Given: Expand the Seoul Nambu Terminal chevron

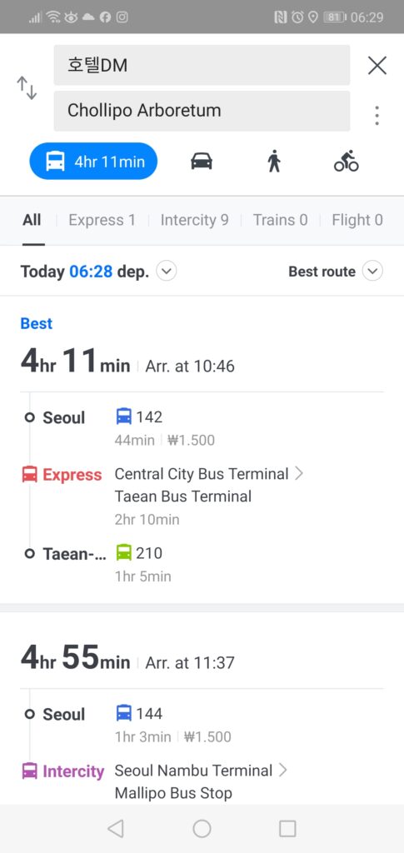Looking at the screenshot, I should (282, 771).
